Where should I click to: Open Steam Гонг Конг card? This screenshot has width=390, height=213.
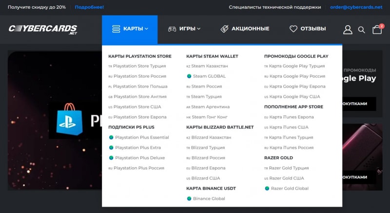207,117
